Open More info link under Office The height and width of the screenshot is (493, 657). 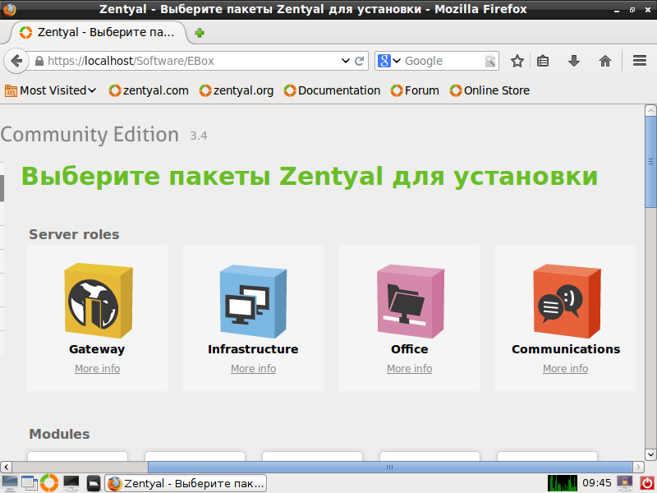pos(409,368)
